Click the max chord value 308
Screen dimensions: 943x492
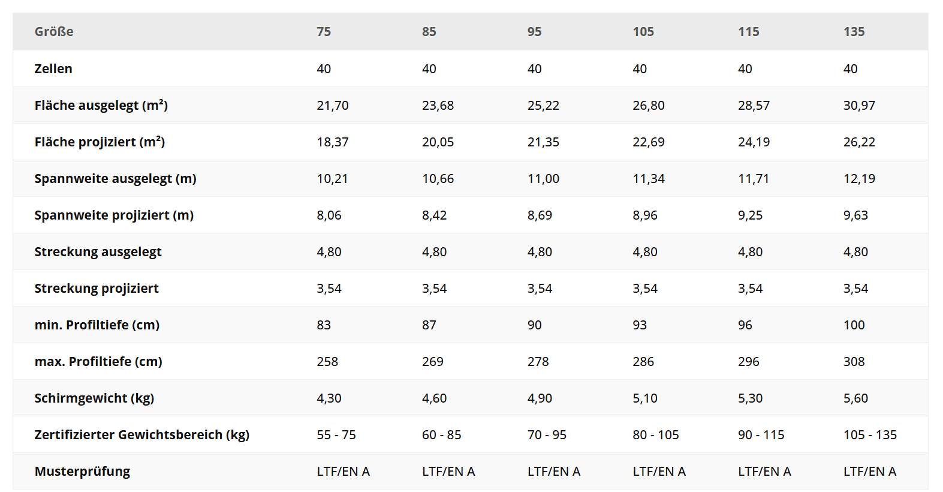tap(854, 362)
